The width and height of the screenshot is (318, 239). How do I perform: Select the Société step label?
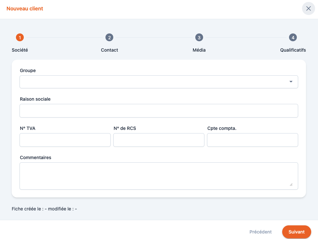[x=20, y=50]
